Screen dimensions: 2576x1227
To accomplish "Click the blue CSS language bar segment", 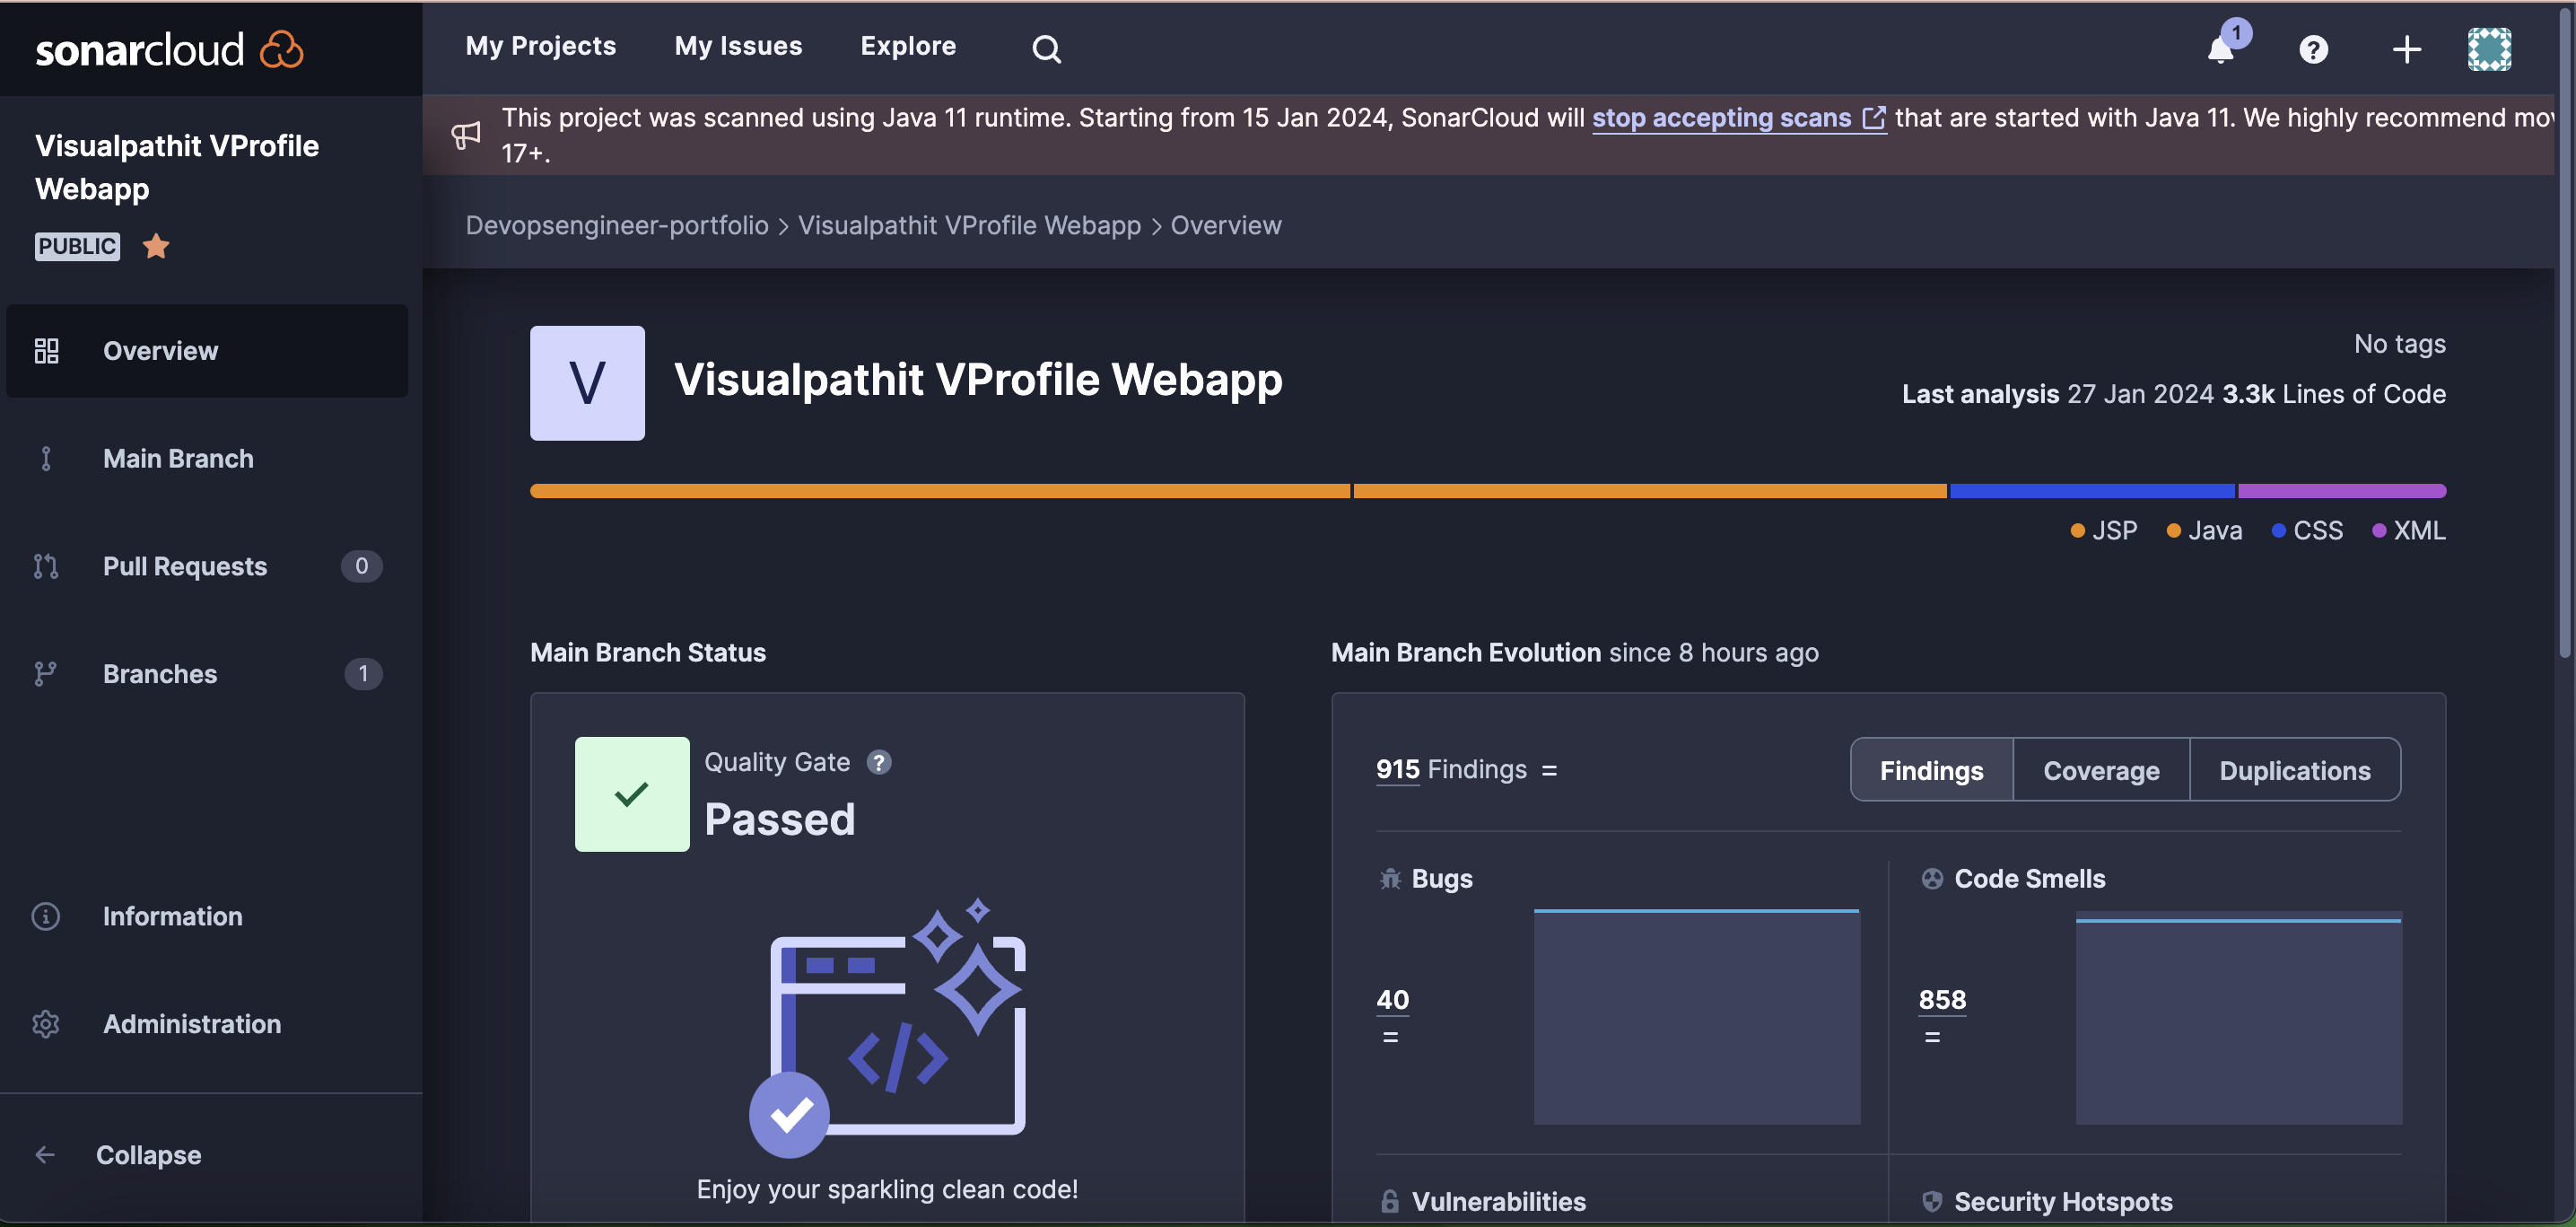I will click(x=2092, y=490).
